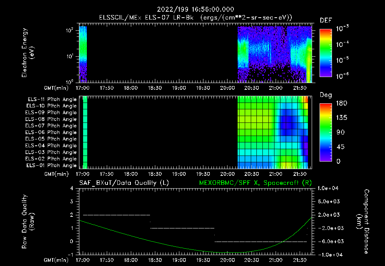Click the Component Distance (km) axis label

[363, 221]
